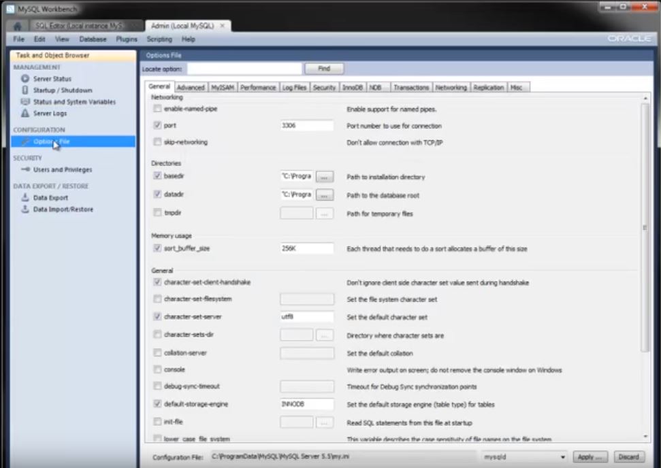
Task: Select Options File in the sidebar
Action: coord(73,141)
